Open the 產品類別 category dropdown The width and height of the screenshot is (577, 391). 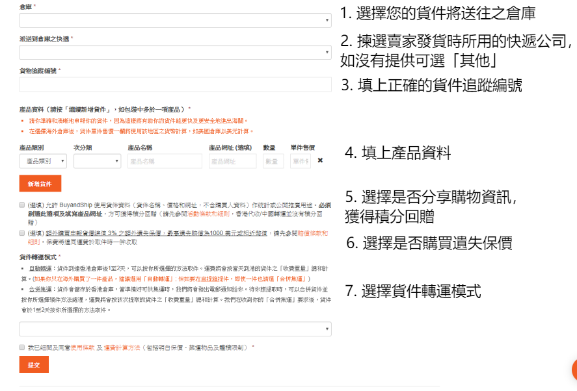[43, 161]
